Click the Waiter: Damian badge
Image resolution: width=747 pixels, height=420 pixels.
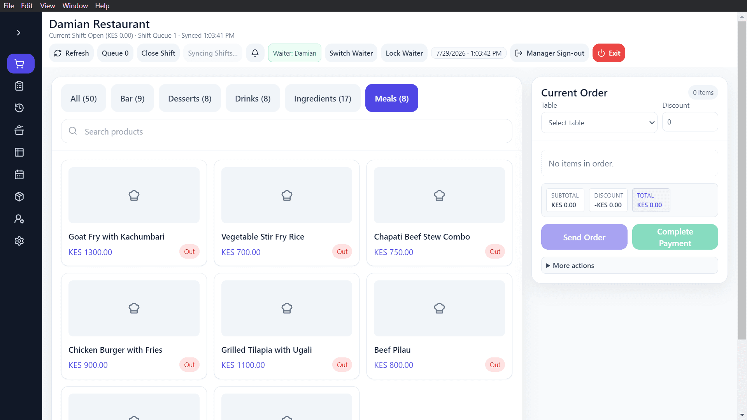coord(295,53)
